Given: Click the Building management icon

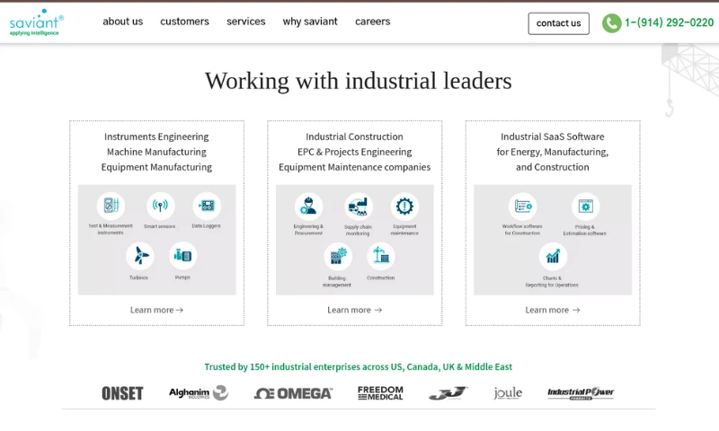Looking at the screenshot, I should tap(338, 257).
